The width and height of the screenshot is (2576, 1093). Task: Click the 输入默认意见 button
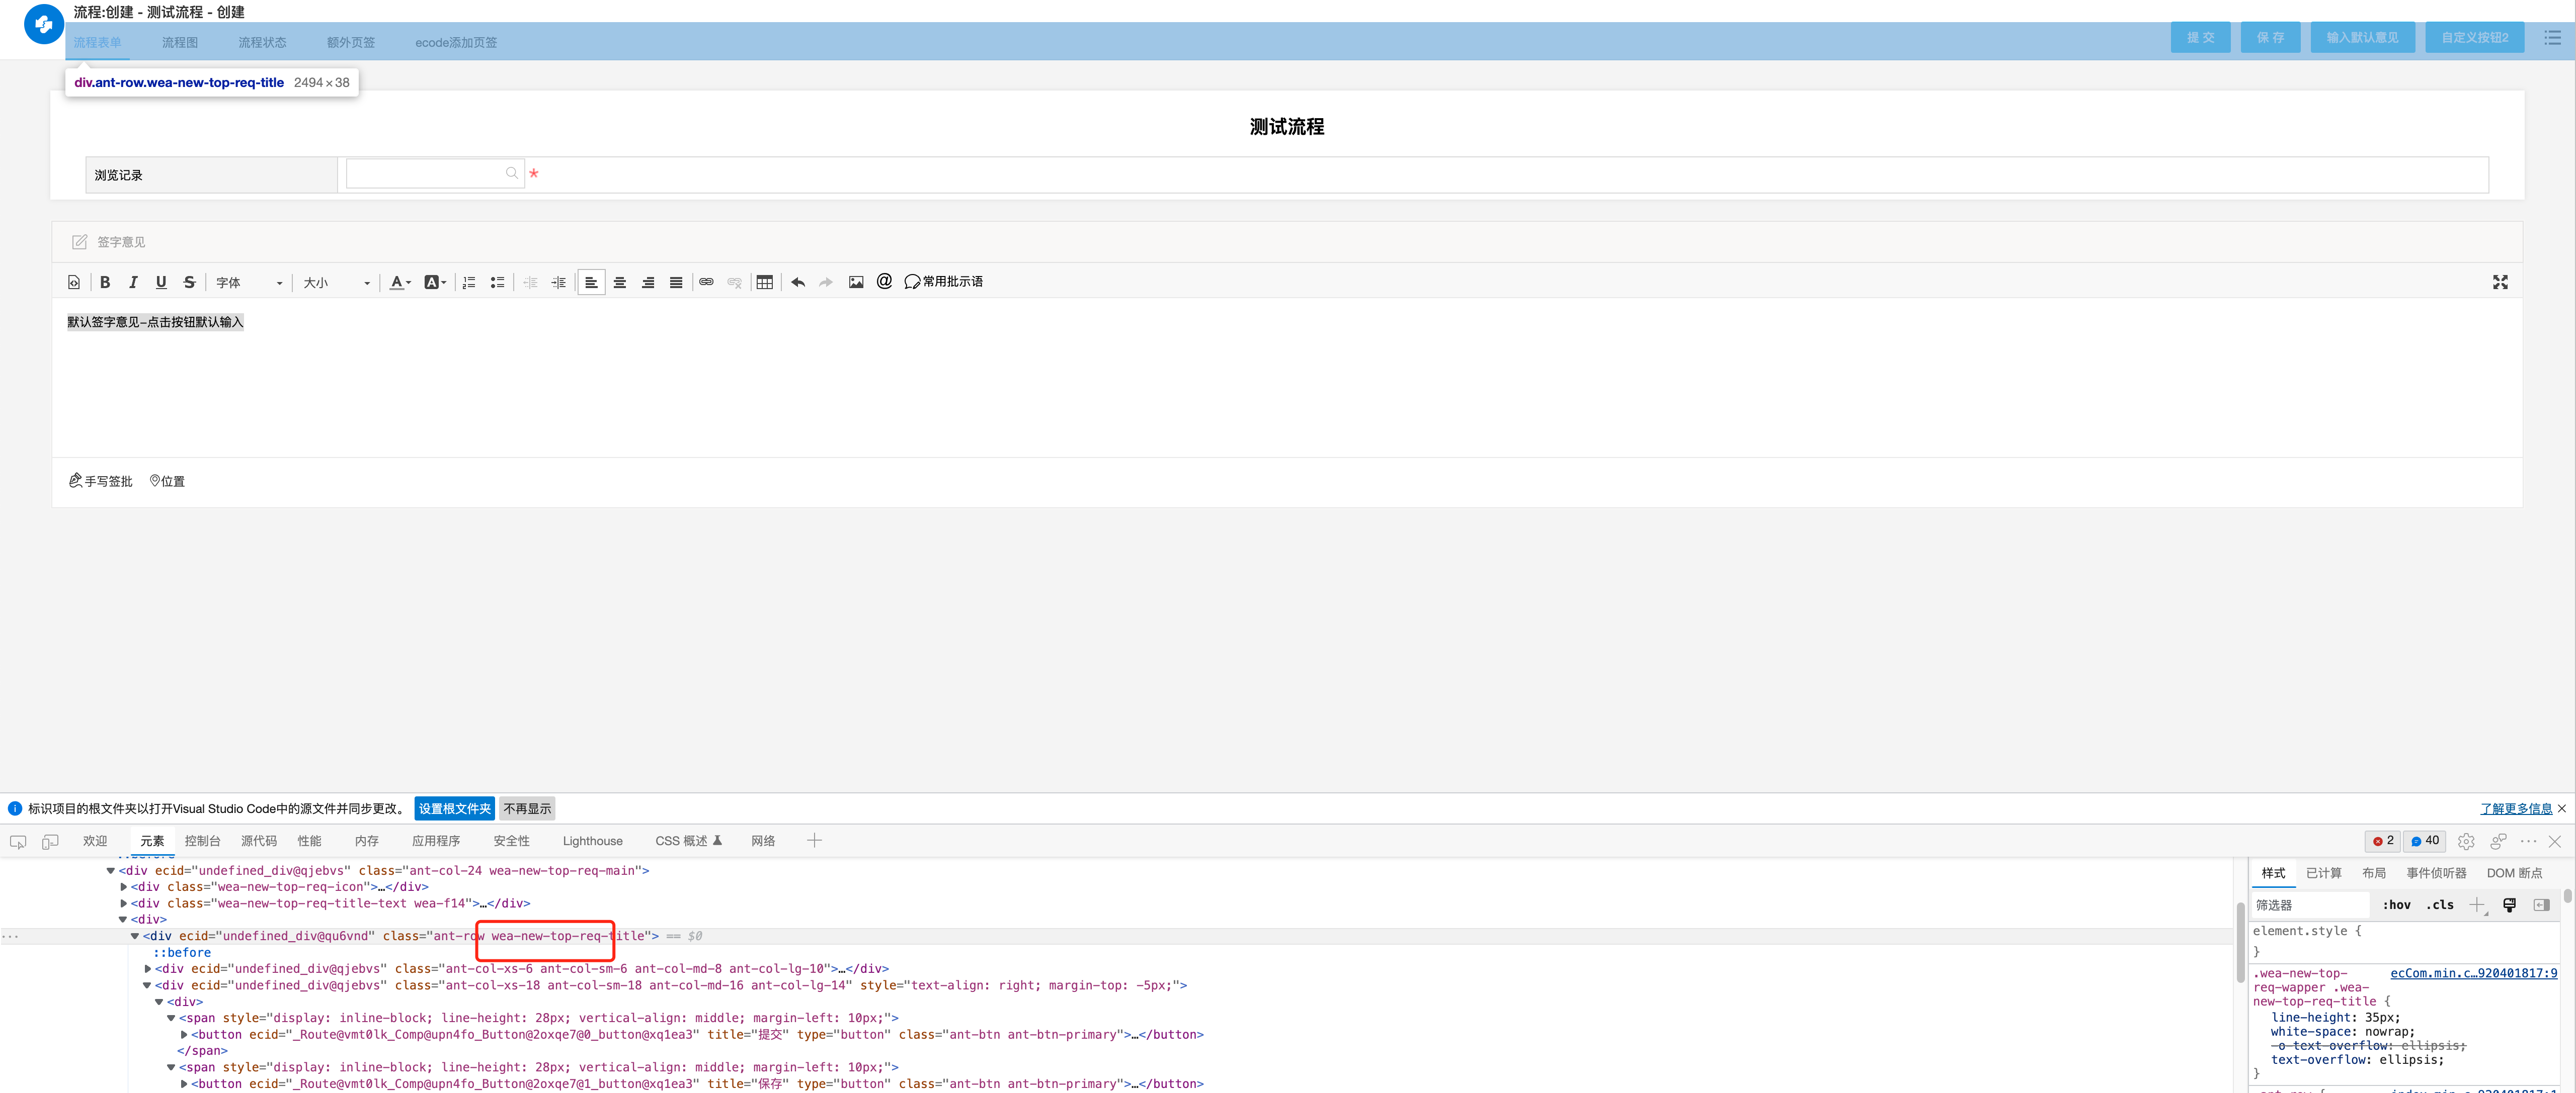(2362, 38)
